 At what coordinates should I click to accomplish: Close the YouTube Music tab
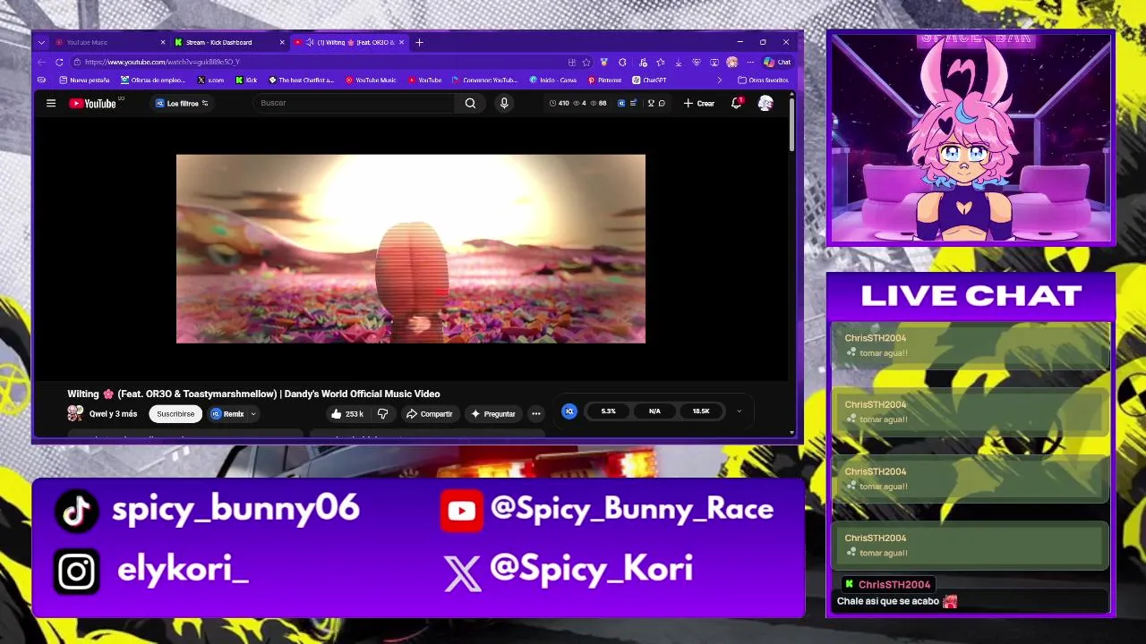(x=163, y=42)
